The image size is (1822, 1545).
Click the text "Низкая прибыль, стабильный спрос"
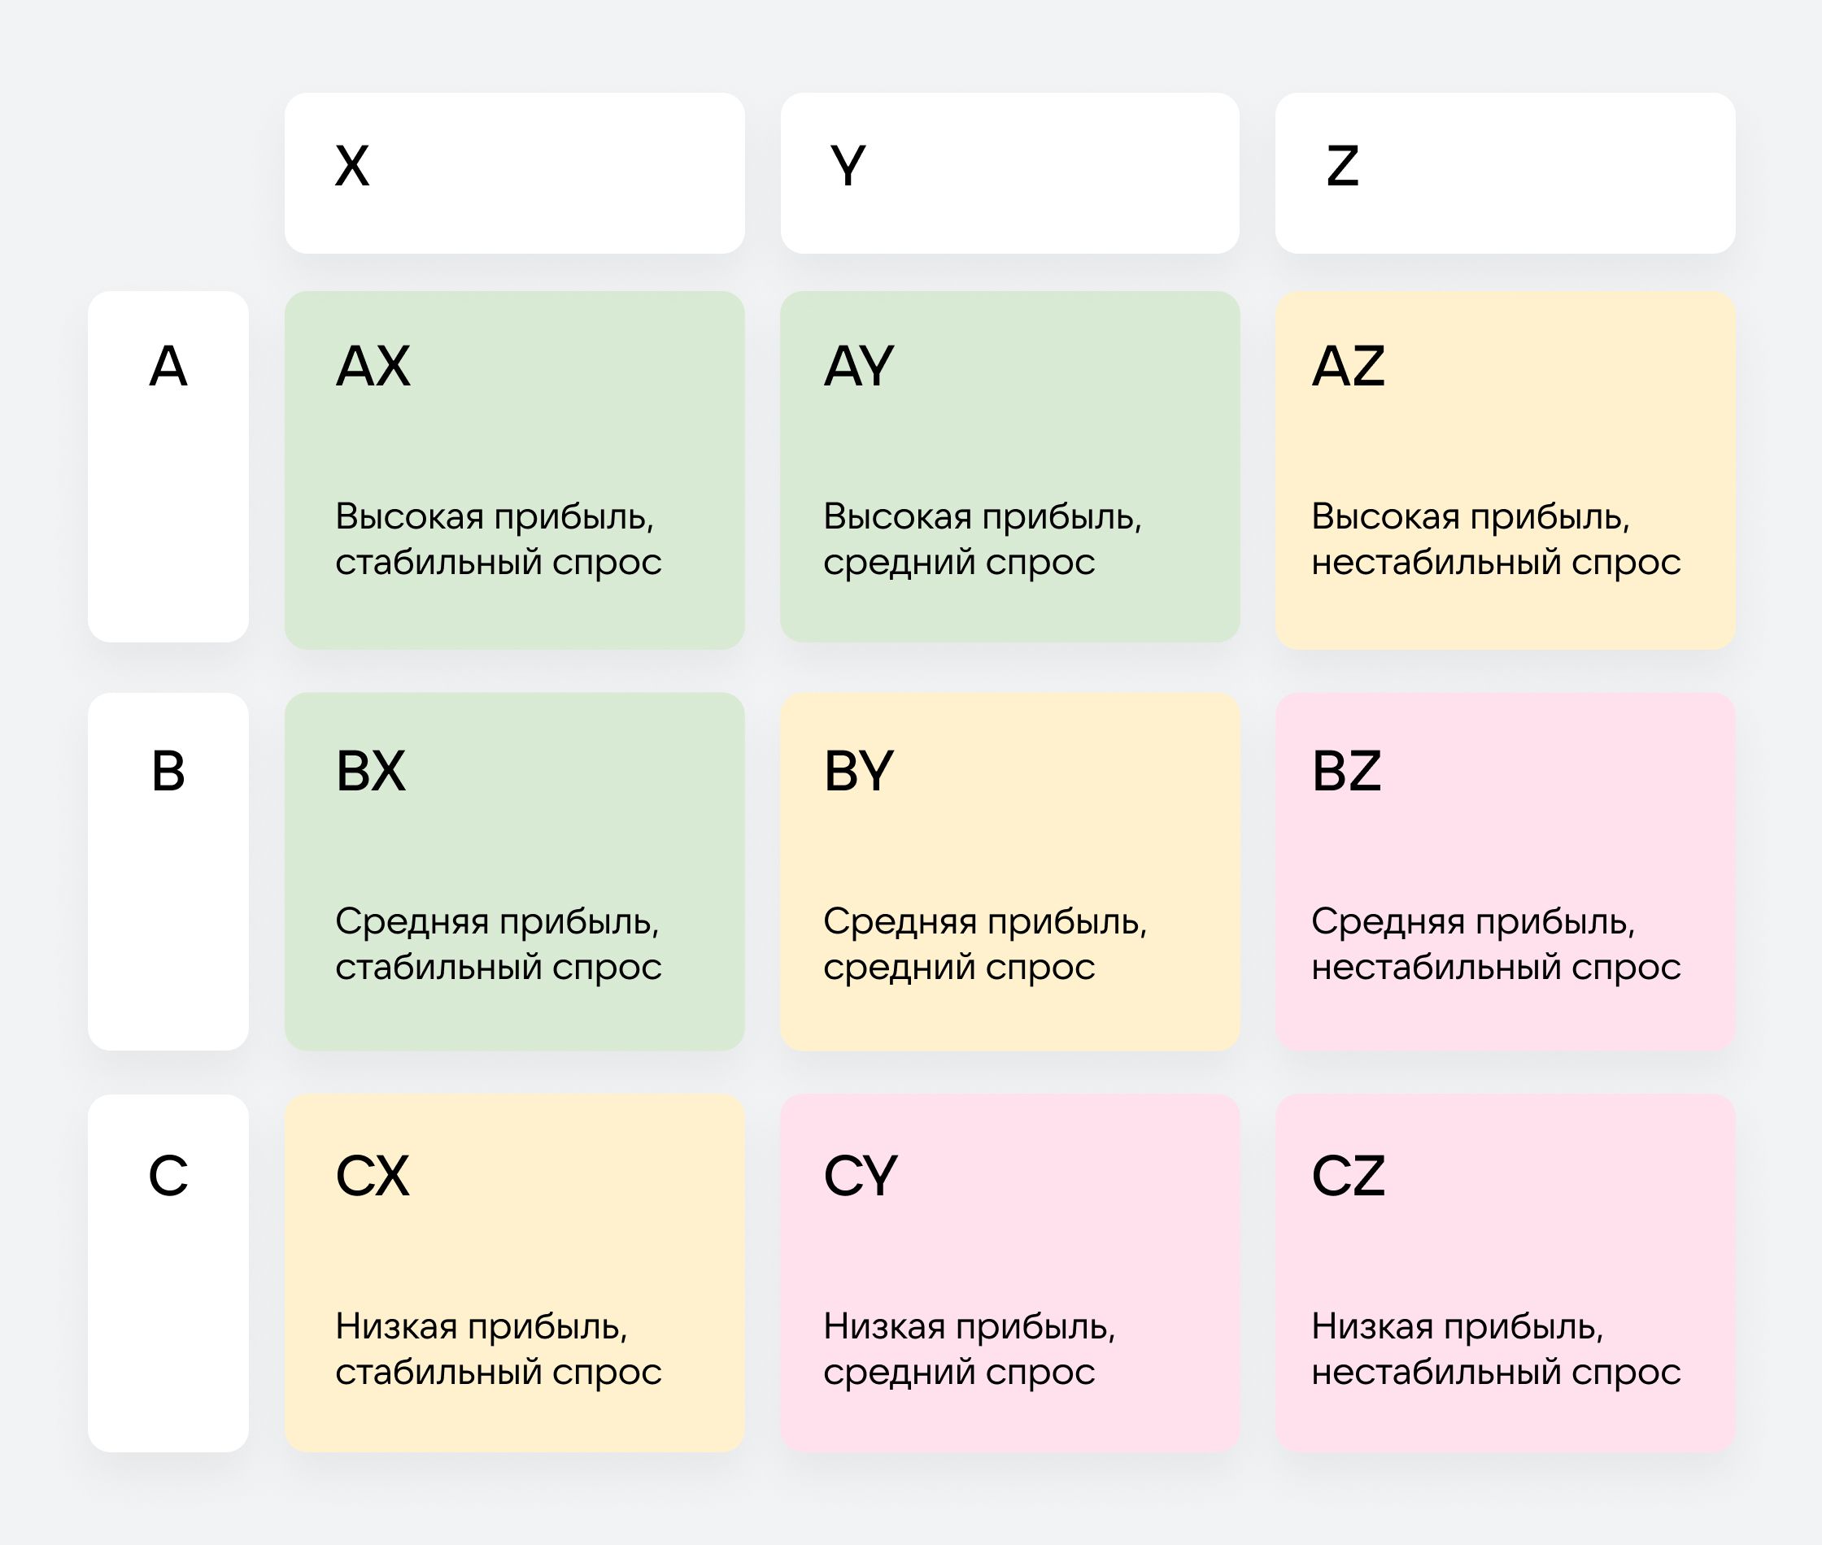pos(499,1349)
